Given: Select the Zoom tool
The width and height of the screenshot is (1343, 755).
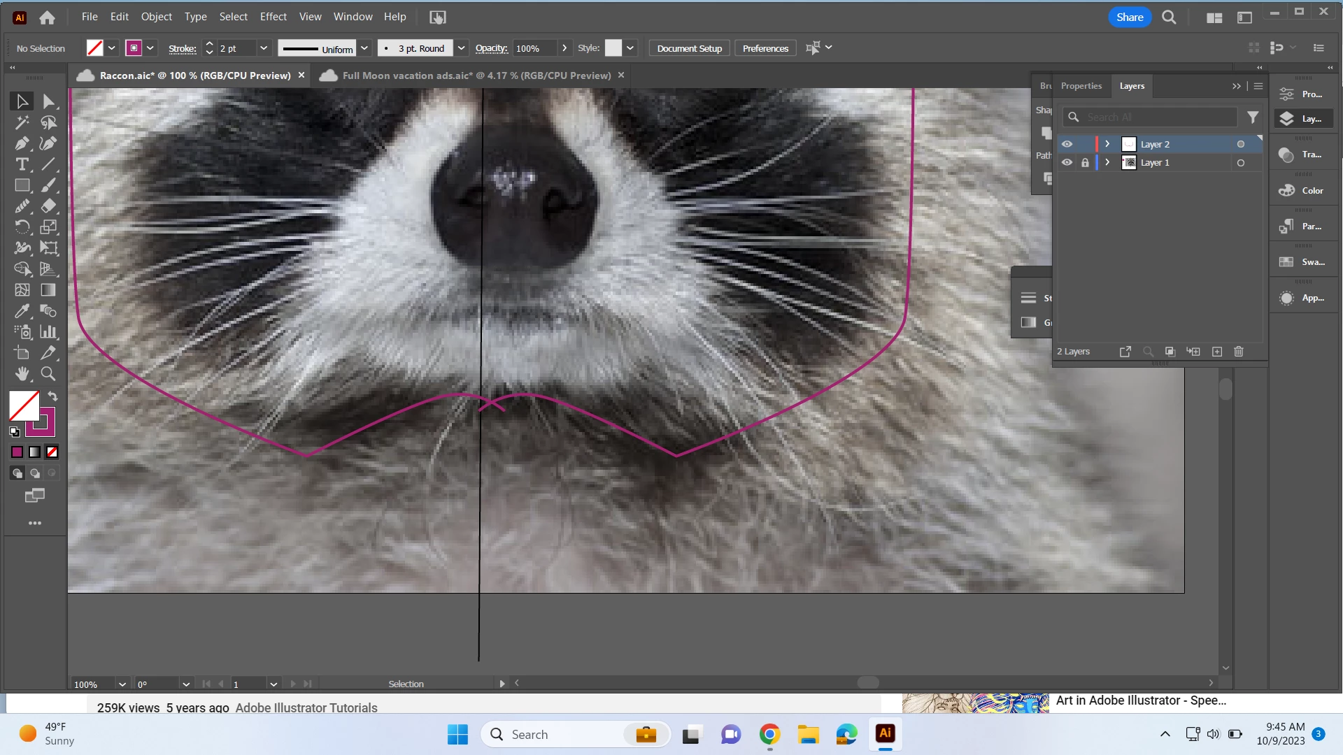Looking at the screenshot, I should [48, 374].
